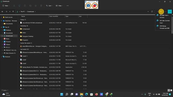
Task: Click the Paste toolbar icon
Action: click(25, 6)
